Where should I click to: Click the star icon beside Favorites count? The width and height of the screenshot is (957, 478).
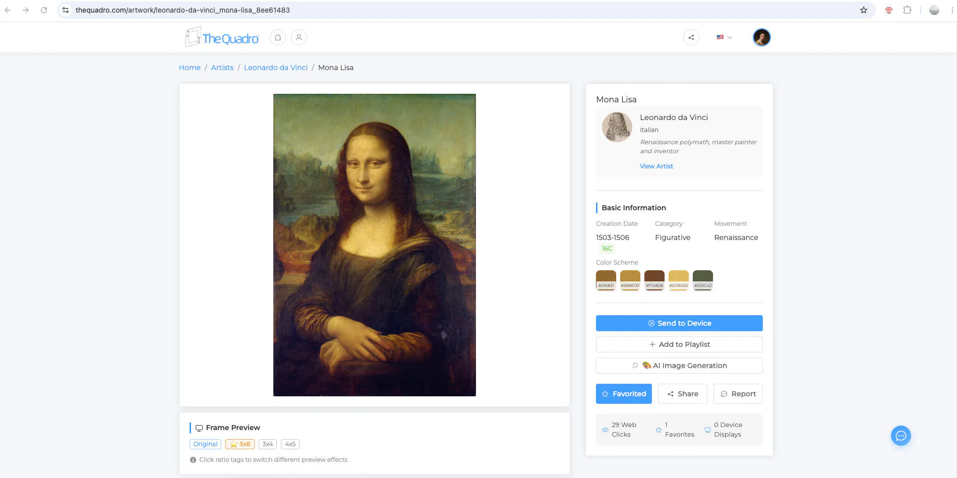click(659, 430)
